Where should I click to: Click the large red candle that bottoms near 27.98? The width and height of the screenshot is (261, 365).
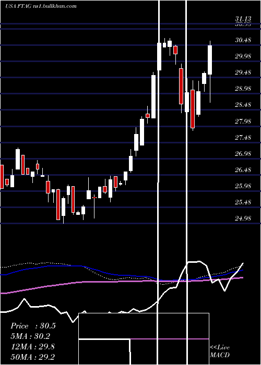pos(193,108)
